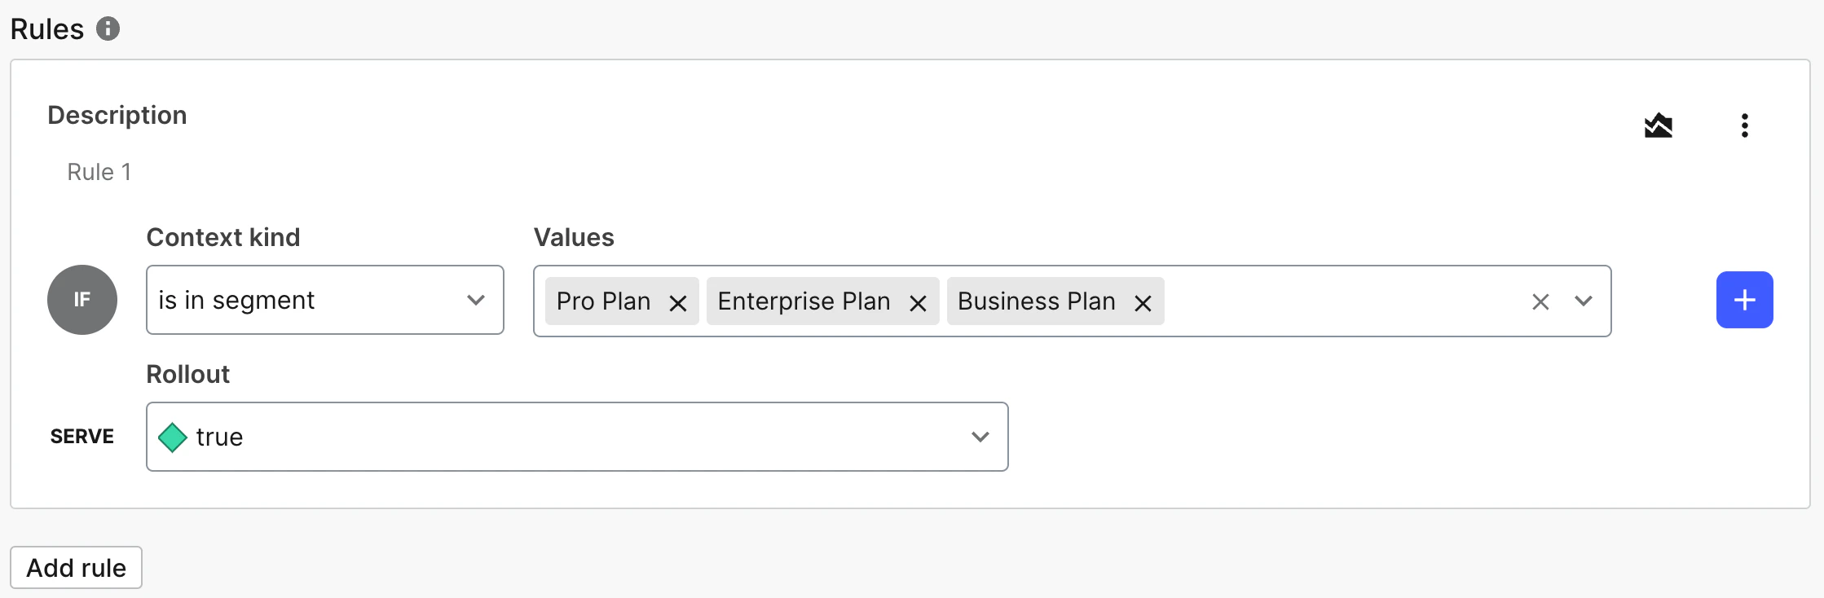1824x598 pixels.
Task: Remove the Enterprise Plan segment chip
Action: click(919, 302)
